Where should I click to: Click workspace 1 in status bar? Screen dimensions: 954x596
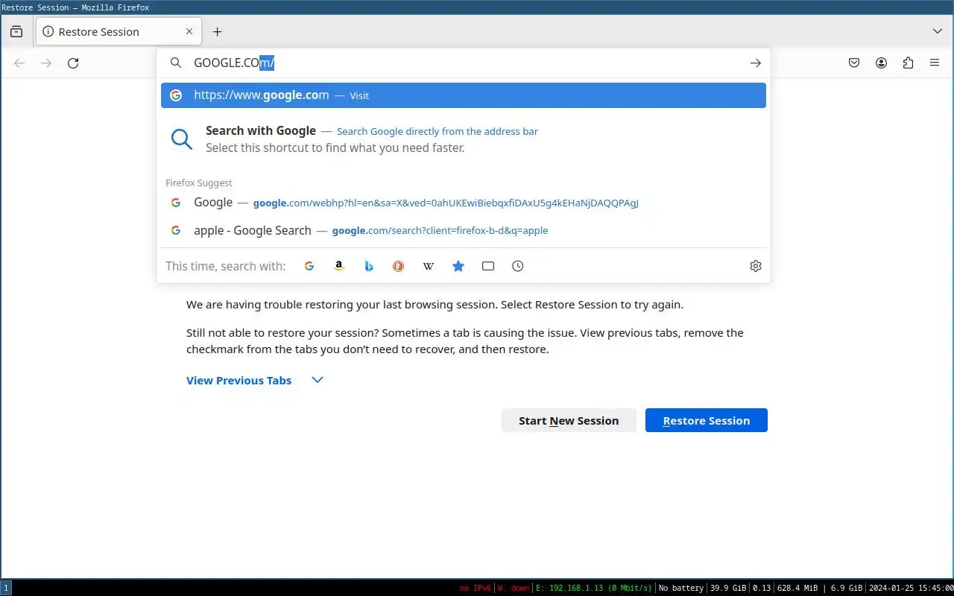click(6, 589)
